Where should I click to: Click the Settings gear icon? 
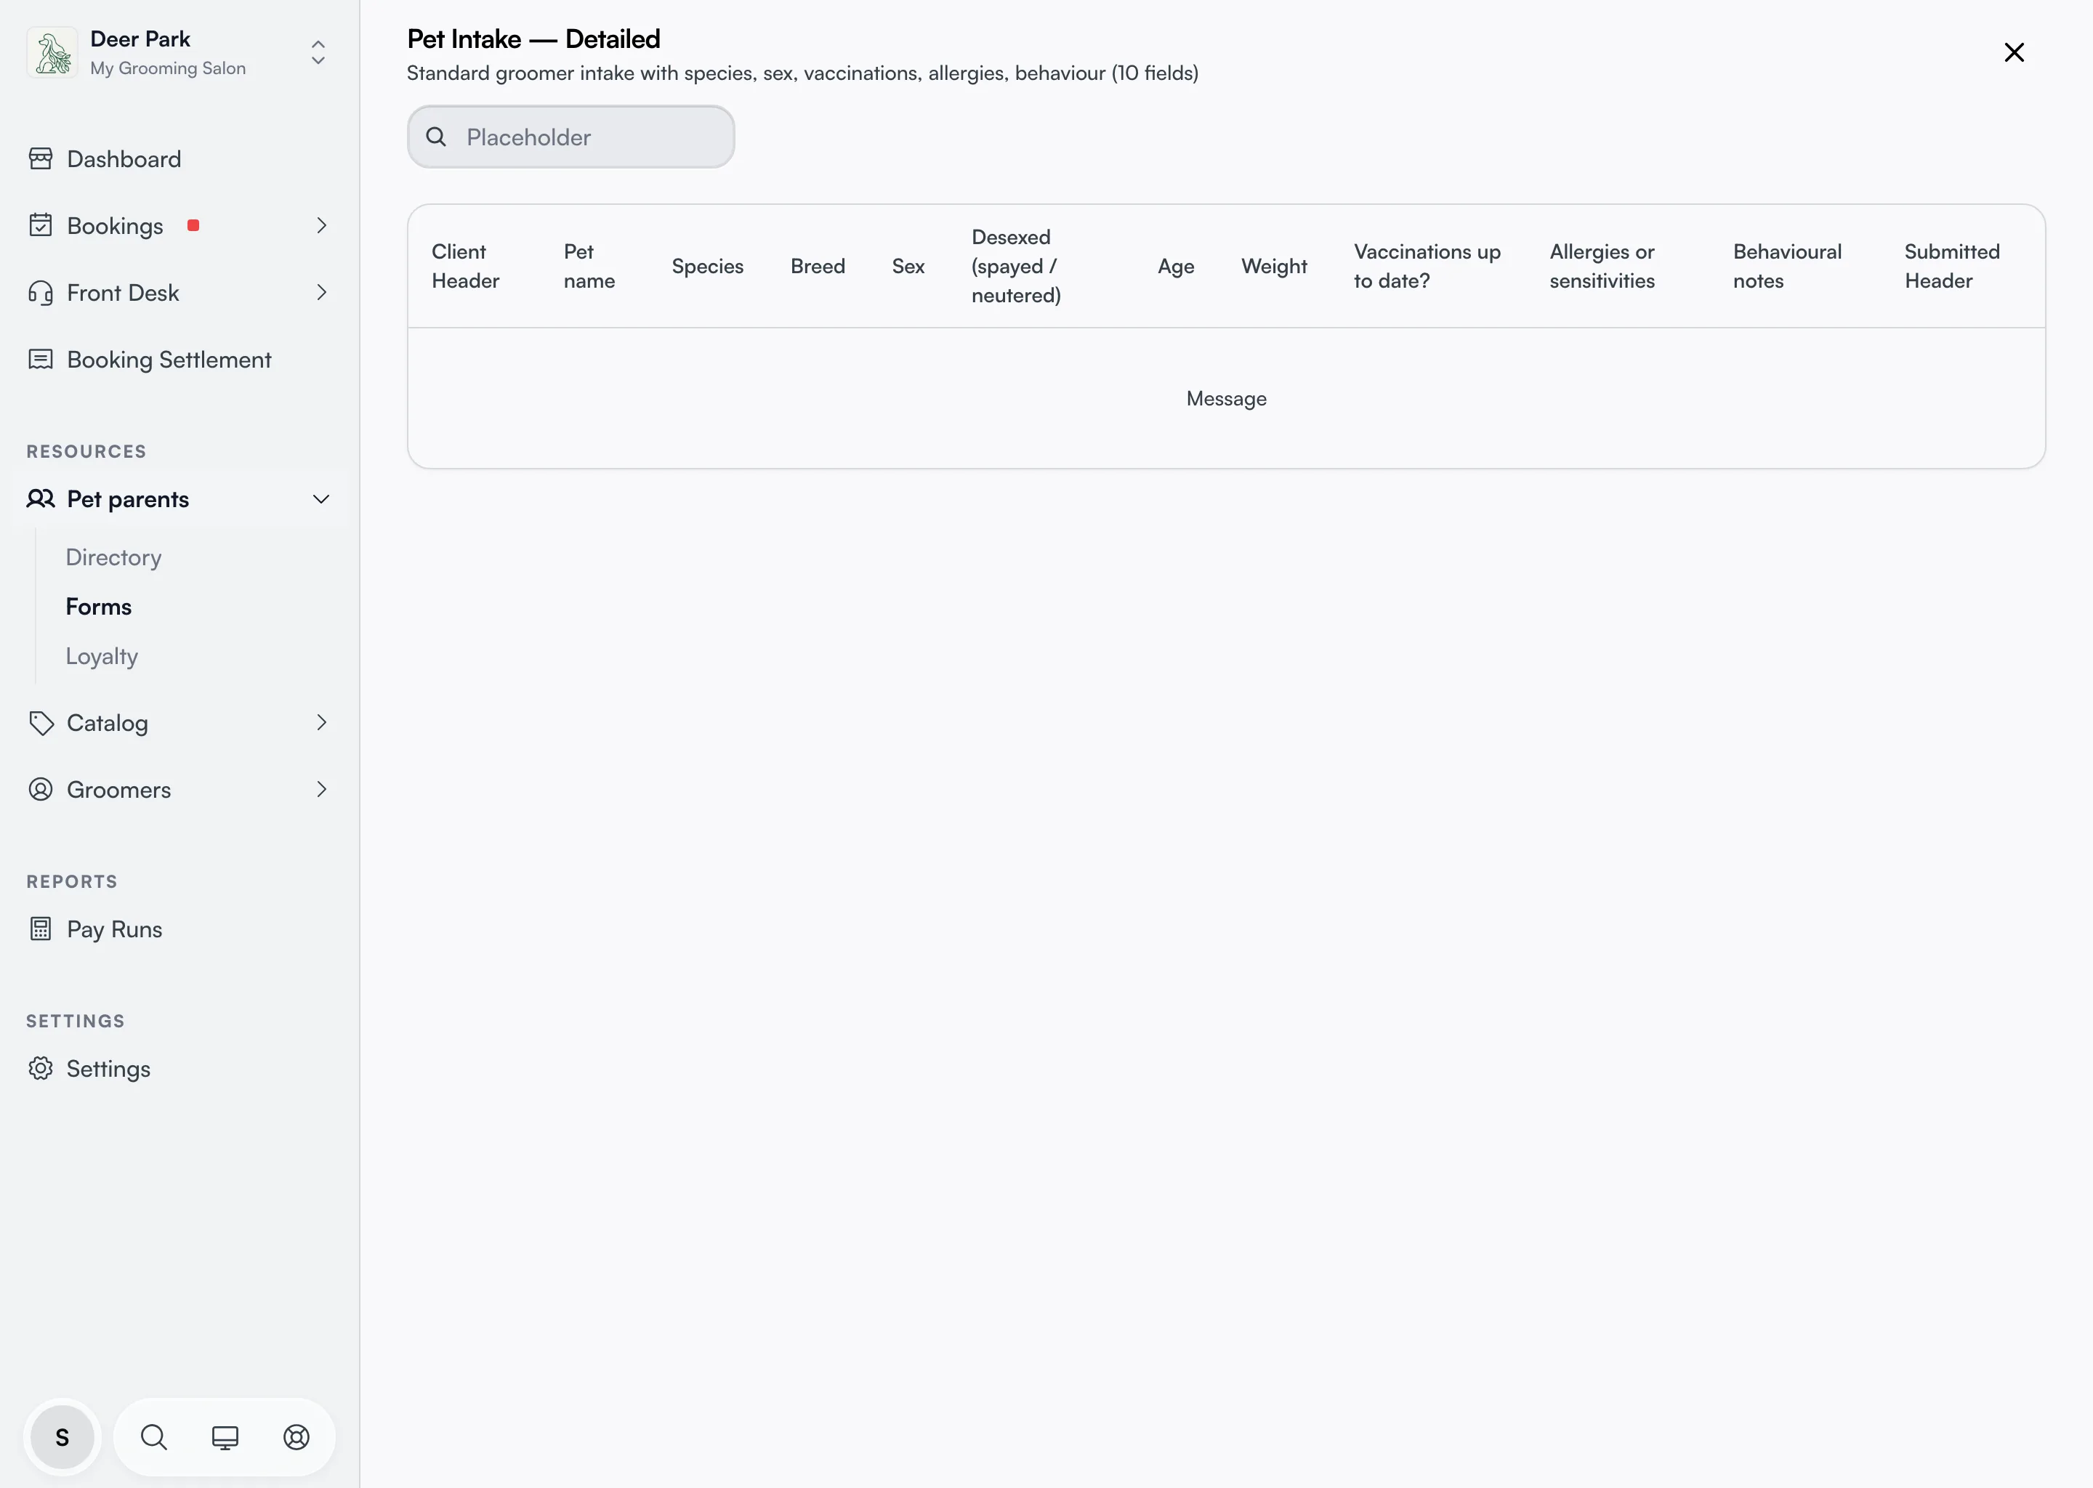click(x=40, y=1068)
